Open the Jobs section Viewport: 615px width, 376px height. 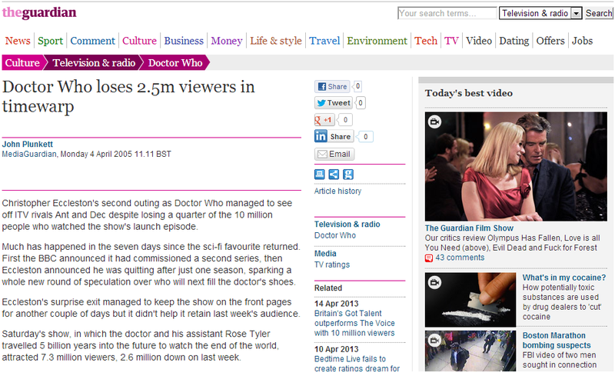582,41
